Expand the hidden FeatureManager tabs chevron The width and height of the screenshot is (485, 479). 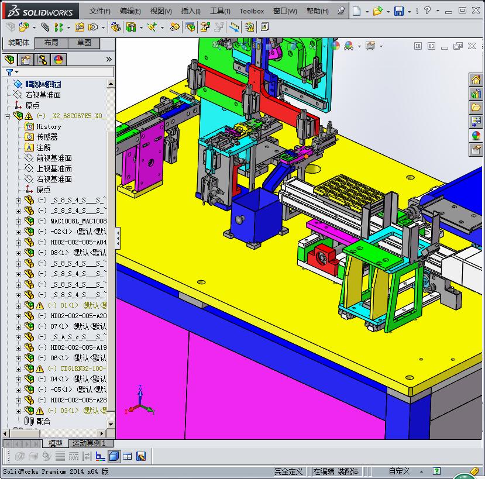pyautogui.click(x=109, y=59)
